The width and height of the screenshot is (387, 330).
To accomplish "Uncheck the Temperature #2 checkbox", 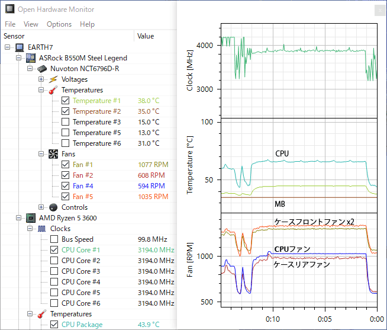I will click(x=66, y=111).
